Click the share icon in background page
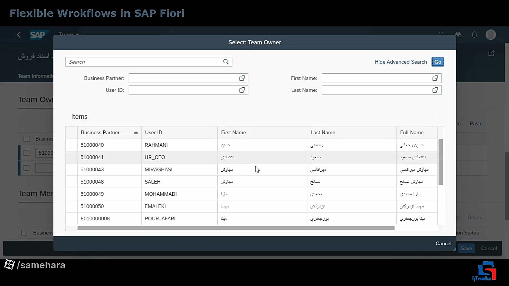Image resolution: width=509 pixels, height=286 pixels. point(491,53)
